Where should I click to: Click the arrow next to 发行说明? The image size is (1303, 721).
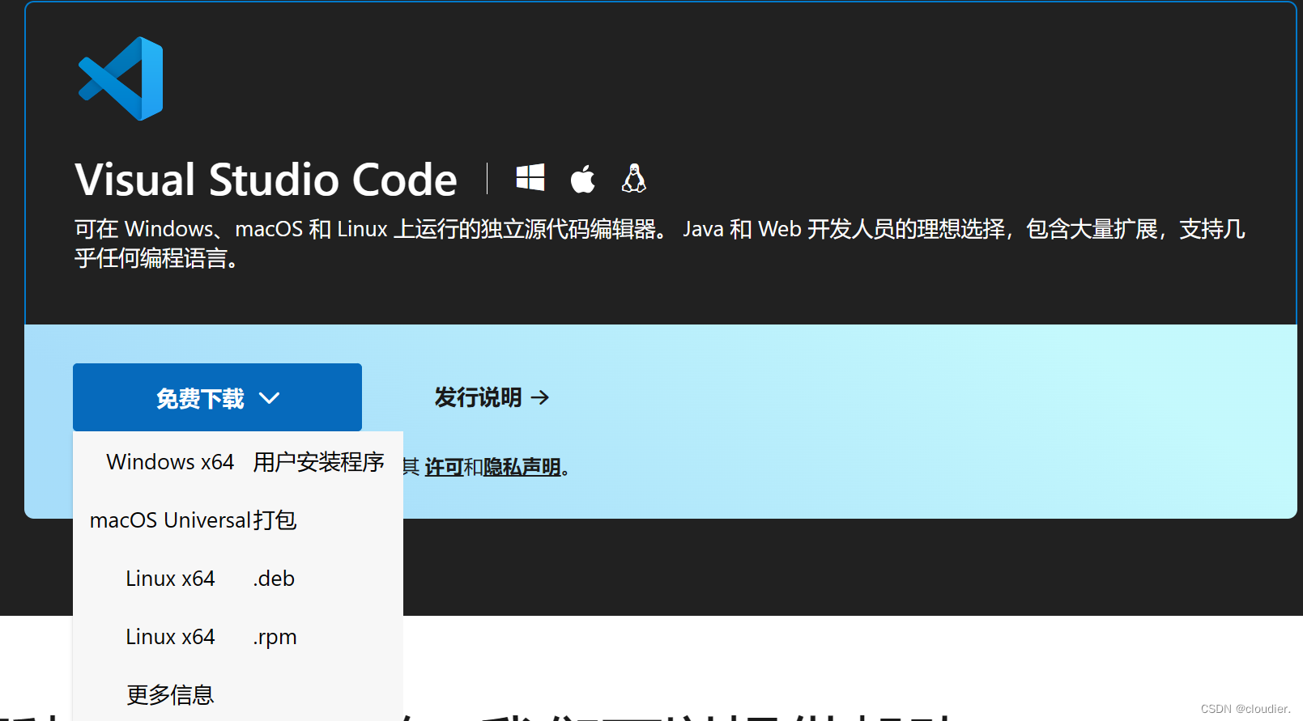[x=540, y=397]
